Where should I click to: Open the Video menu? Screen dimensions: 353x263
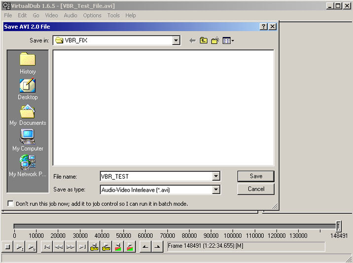click(51, 15)
